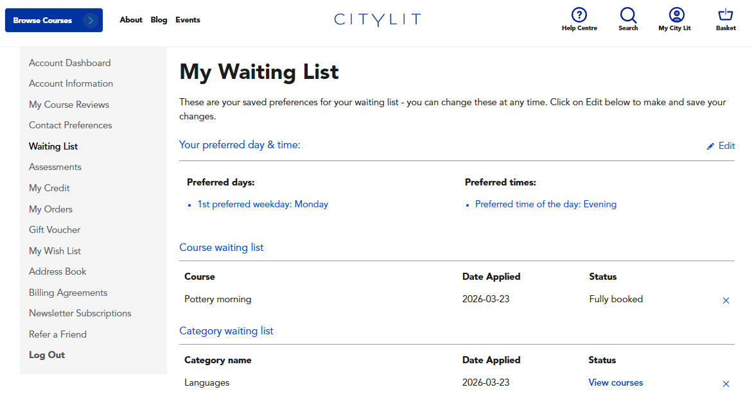Go to About page

[131, 20]
